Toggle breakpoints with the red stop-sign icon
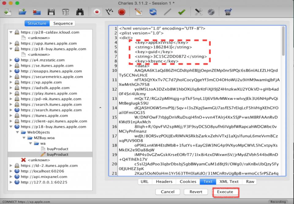 tap(122, 12)
